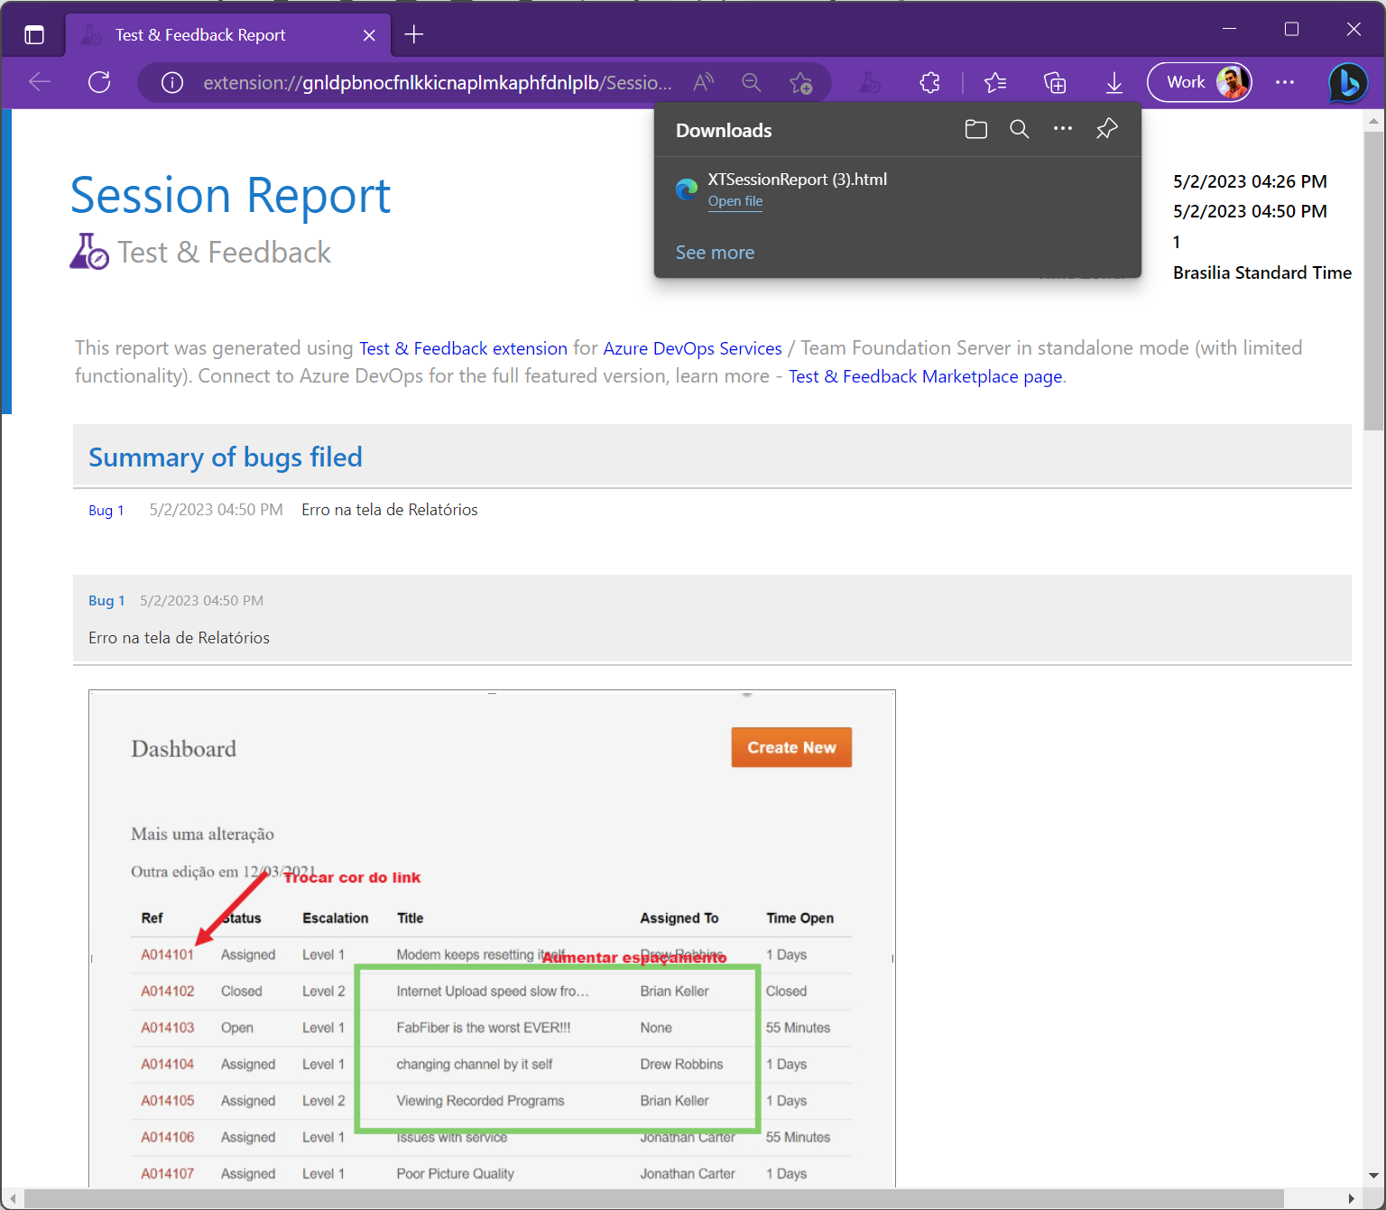This screenshot has width=1386, height=1210.
Task: Open downloads folder icon in Downloads panel
Action: [x=975, y=129]
